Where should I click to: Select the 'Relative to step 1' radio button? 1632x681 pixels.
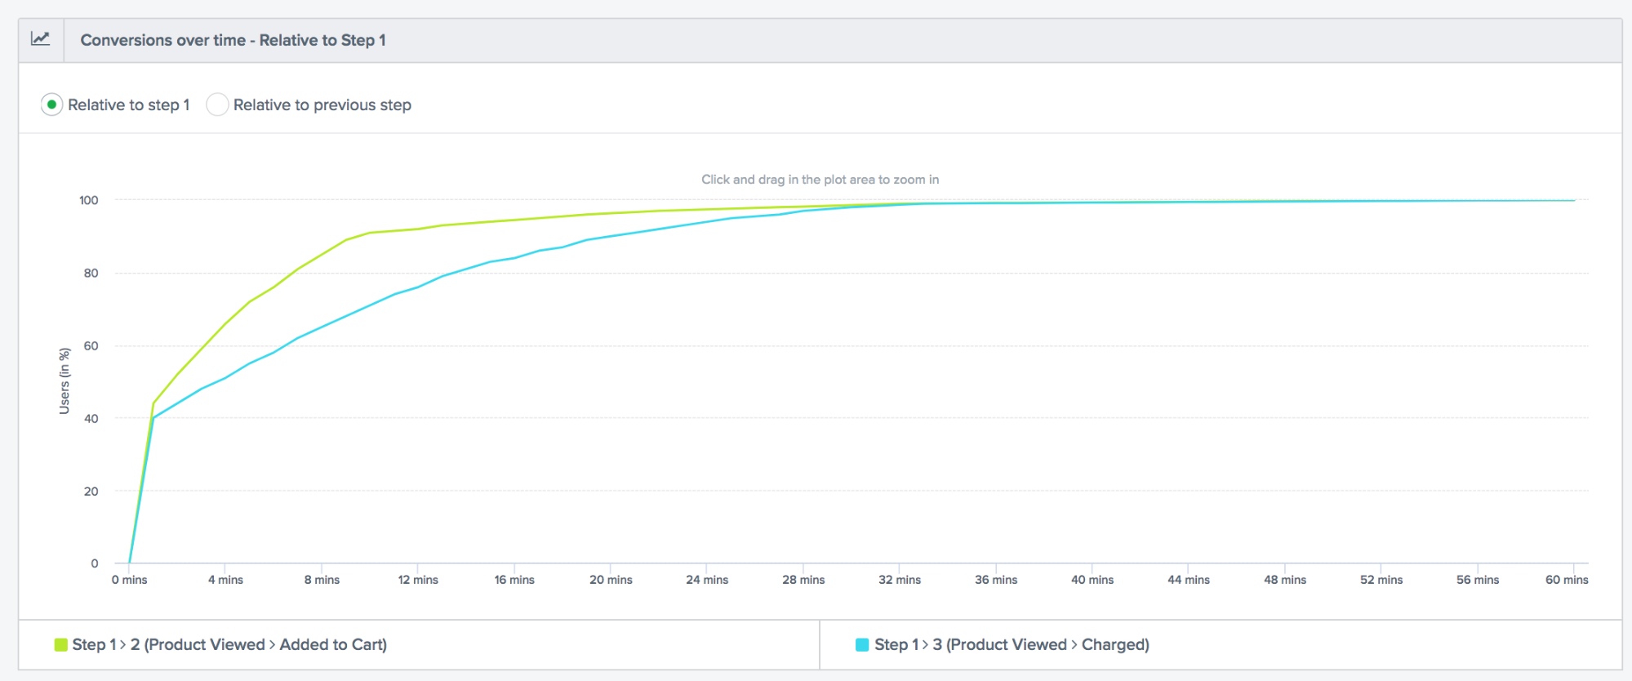click(51, 105)
